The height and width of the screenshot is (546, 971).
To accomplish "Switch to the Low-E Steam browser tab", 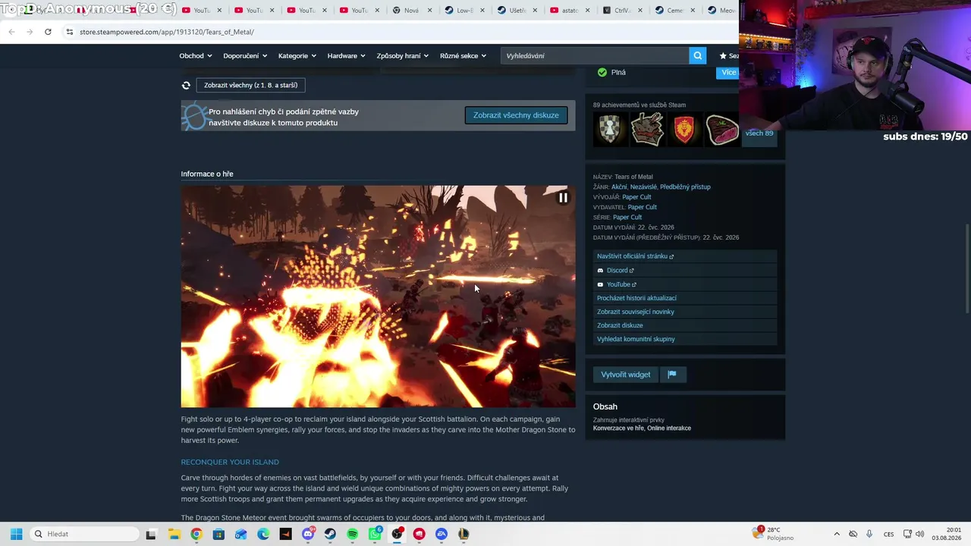I will pos(463,11).
